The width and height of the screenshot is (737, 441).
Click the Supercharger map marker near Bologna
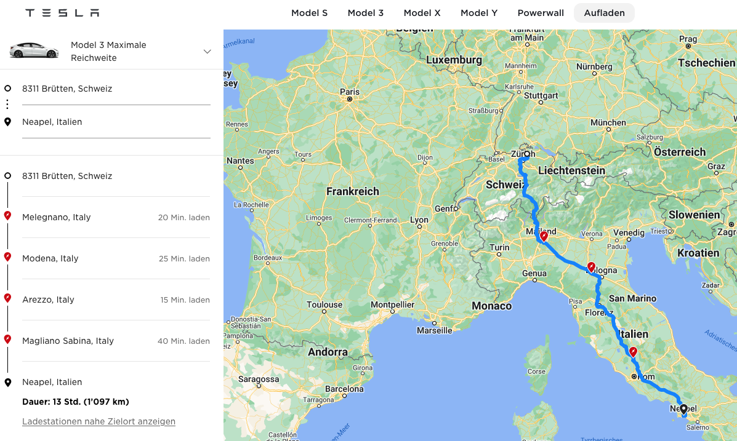tap(591, 268)
